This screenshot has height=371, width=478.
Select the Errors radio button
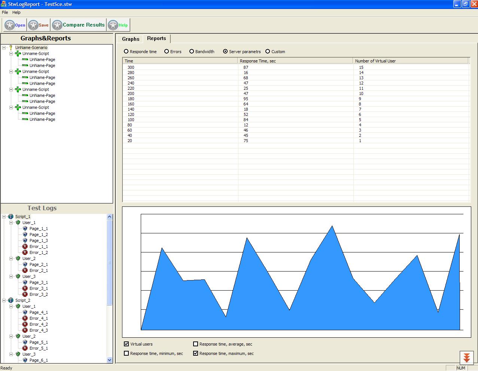coord(167,52)
